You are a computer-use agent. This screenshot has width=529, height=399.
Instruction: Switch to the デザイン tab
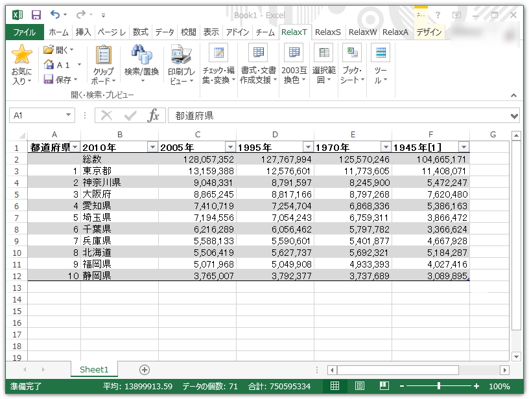tap(429, 32)
